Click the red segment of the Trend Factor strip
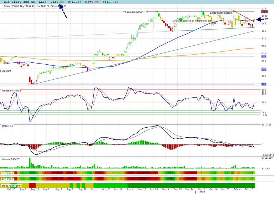The image size is (274, 197). (32, 185)
